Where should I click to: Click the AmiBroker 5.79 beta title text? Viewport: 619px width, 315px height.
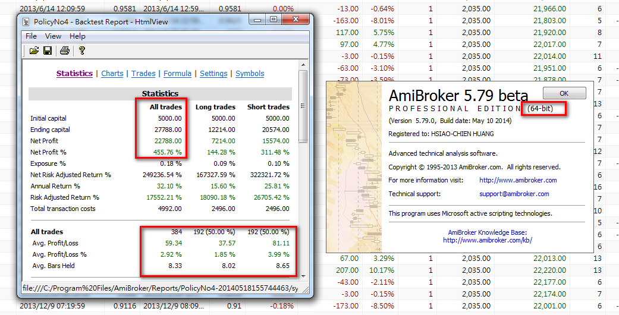pos(458,96)
